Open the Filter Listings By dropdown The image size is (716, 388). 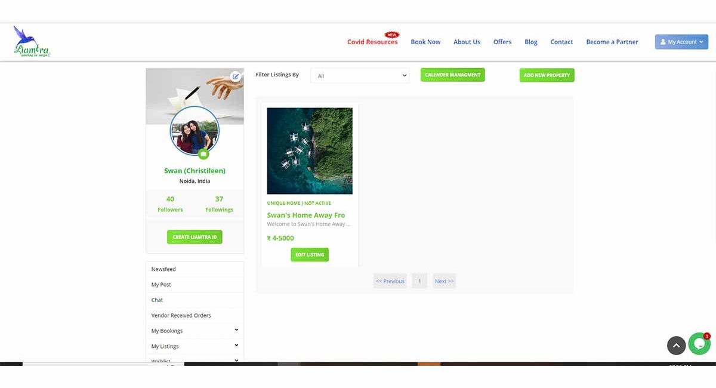click(x=360, y=76)
